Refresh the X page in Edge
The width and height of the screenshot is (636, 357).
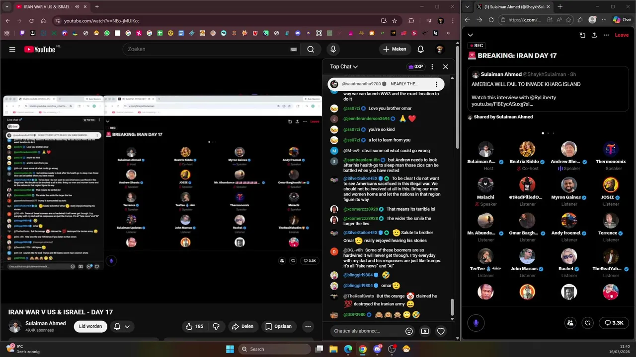[491, 20]
